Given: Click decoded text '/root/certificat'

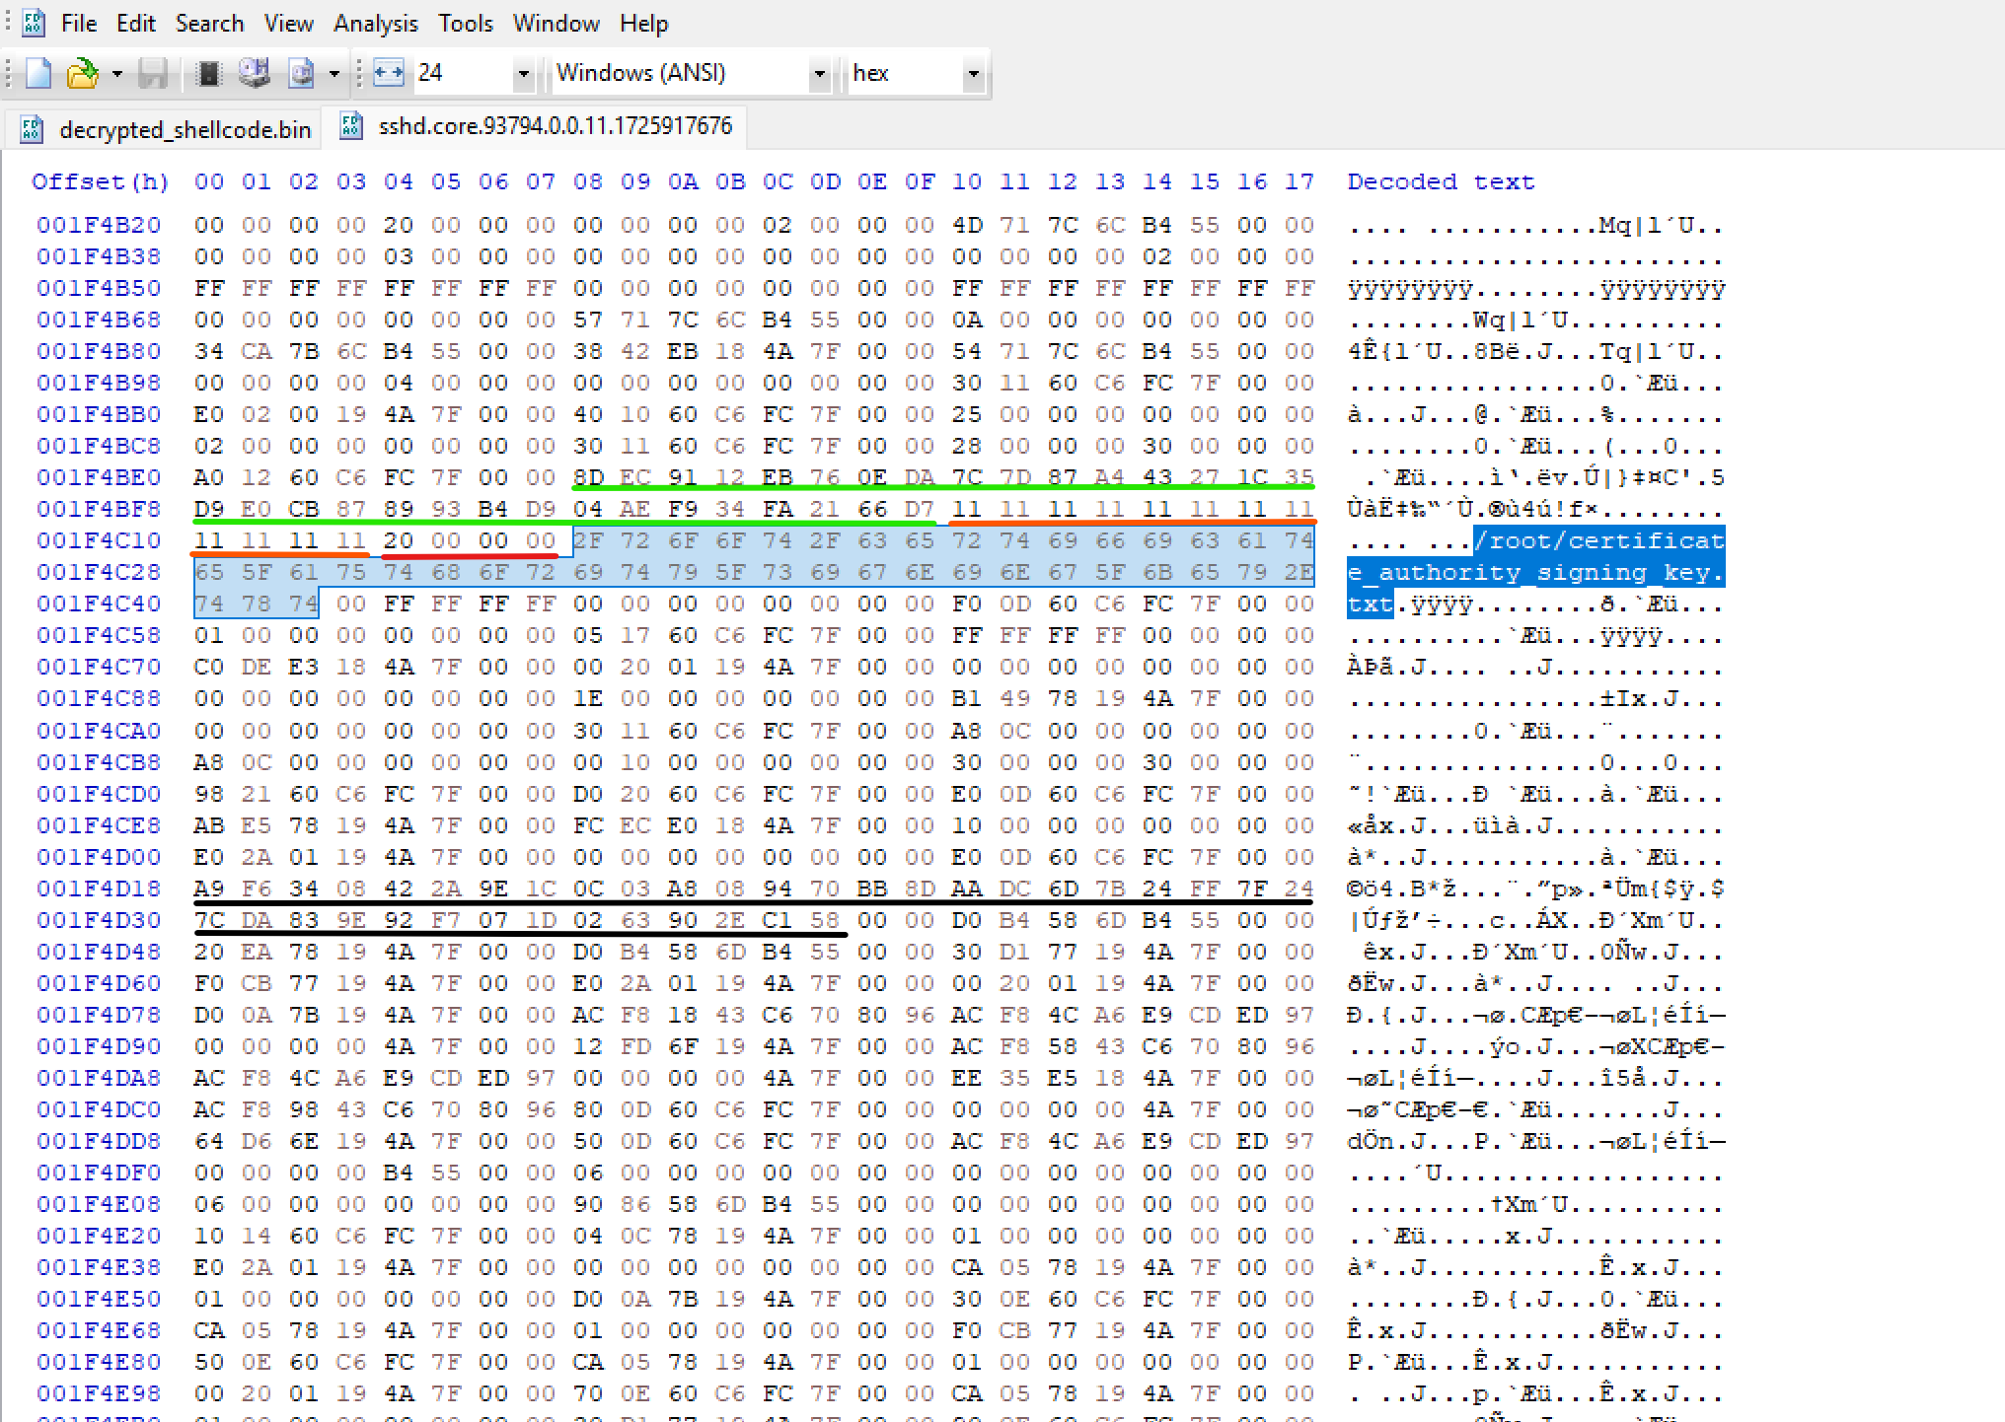Looking at the screenshot, I should coord(1599,540).
